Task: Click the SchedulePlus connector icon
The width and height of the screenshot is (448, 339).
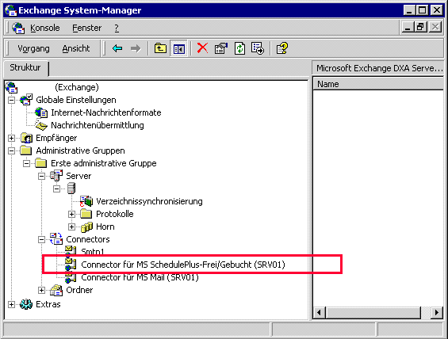Action: click(71, 265)
